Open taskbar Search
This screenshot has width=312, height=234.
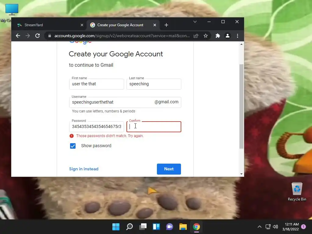(x=129, y=227)
